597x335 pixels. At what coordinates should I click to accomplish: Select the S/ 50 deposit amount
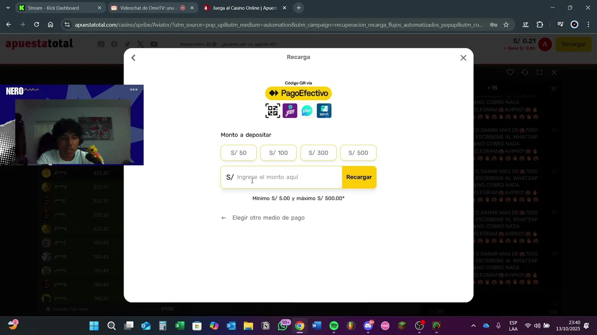point(238,153)
